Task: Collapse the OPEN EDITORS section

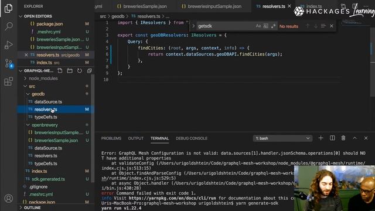Action: 21,16
